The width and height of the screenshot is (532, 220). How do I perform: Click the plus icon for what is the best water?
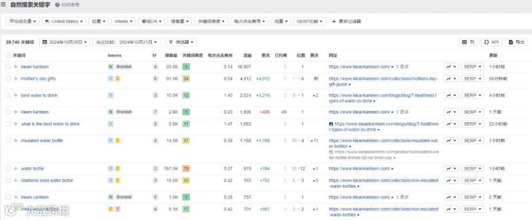pyautogui.click(x=16, y=124)
